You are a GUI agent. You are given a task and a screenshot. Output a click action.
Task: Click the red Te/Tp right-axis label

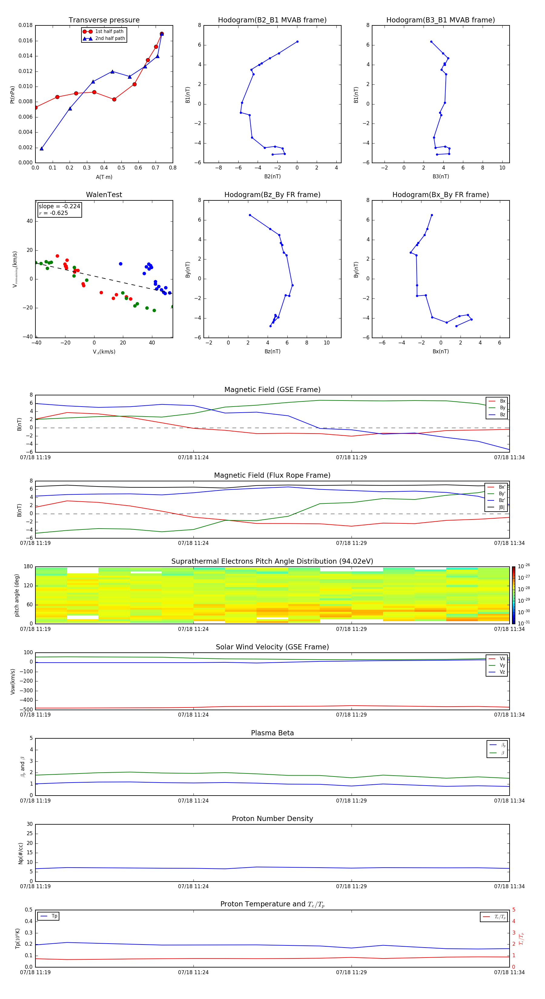[521, 938]
